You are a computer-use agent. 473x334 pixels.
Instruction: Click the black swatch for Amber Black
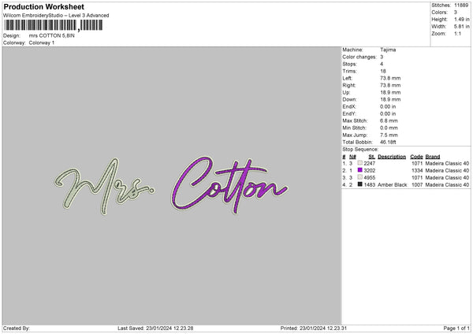(360, 184)
